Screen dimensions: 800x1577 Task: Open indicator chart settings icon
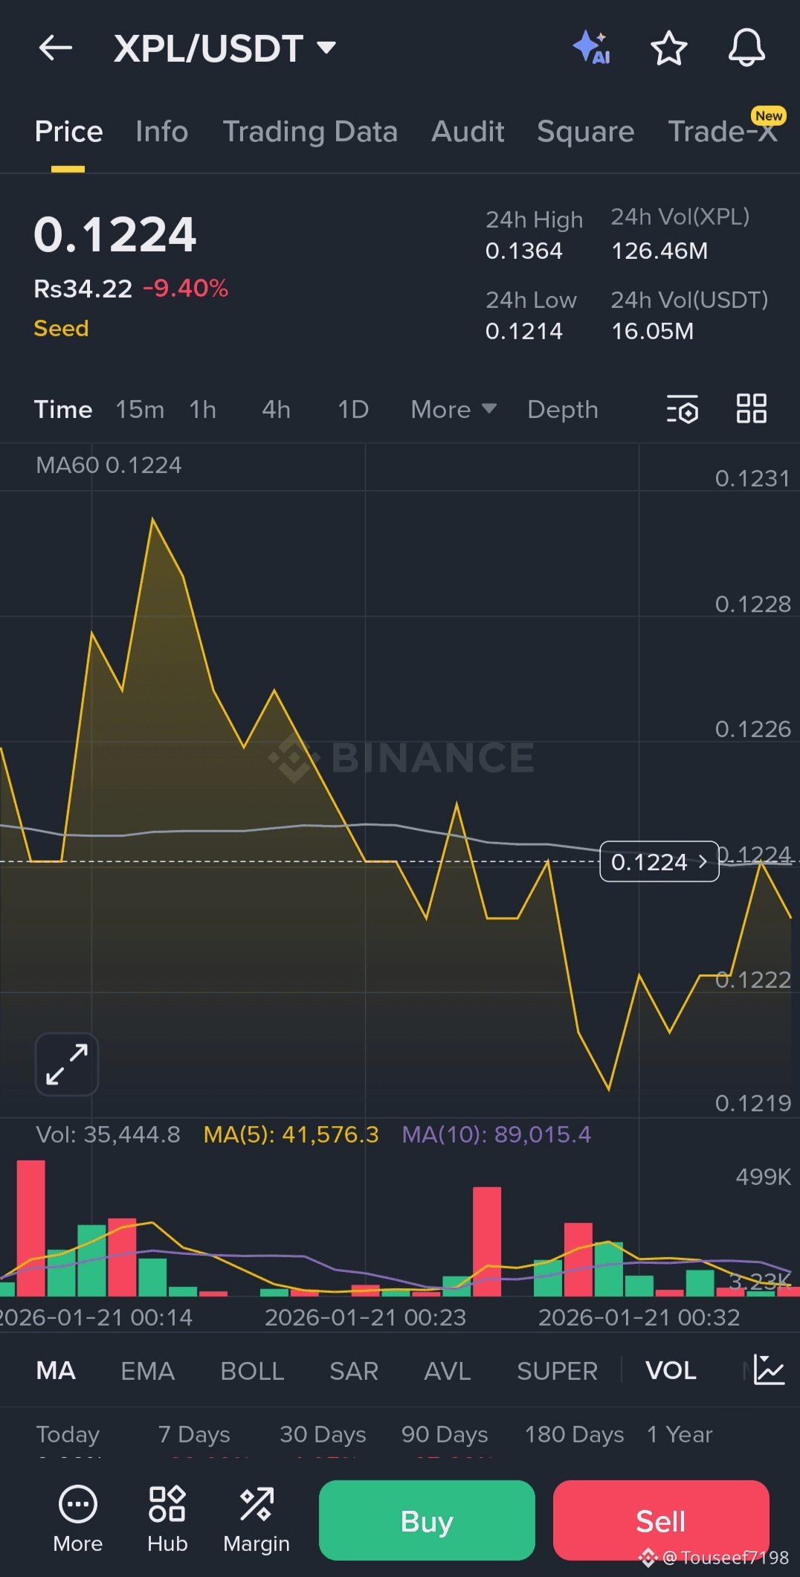[x=768, y=1369]
